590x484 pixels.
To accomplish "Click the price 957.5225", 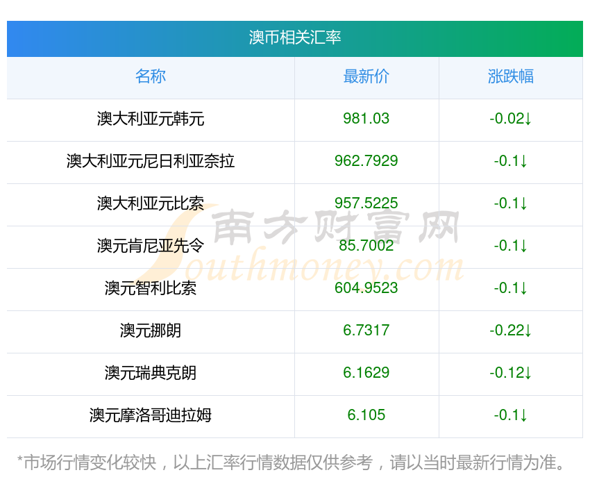I will pyautogui.click(x=366, y=203).
